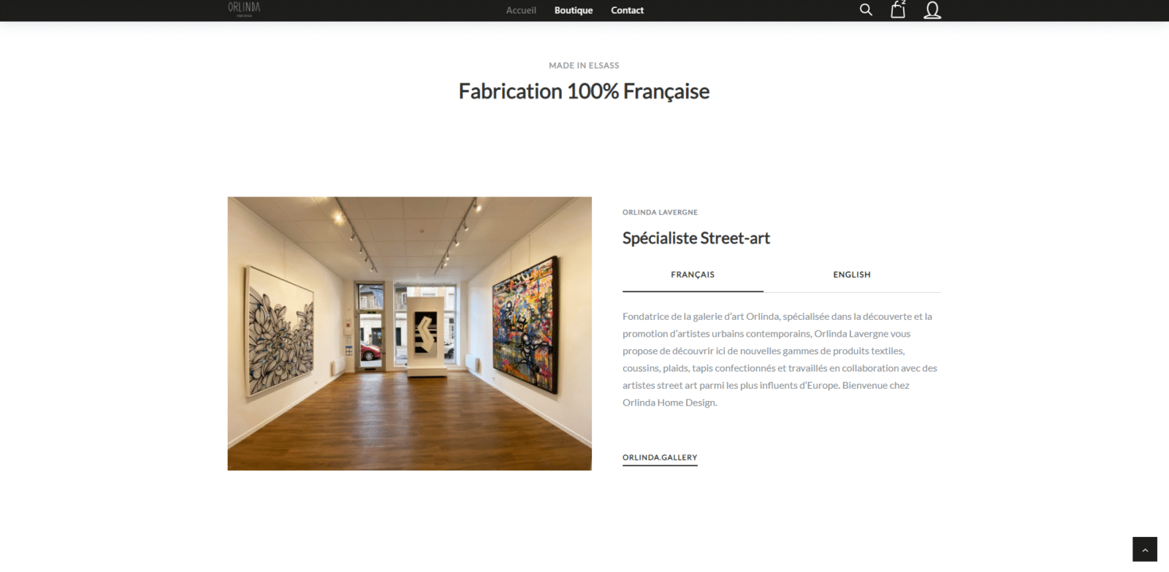This screenshot has height=572, width=1169.
Task: Click the 'ORLINDA LAVERGNE' label text
Action: pos(660,213)
